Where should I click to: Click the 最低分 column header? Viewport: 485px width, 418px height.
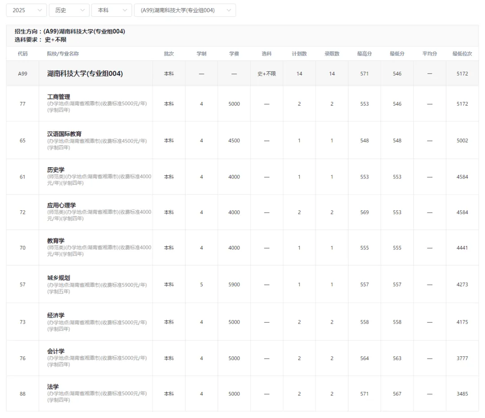click(x=397, y=53)
